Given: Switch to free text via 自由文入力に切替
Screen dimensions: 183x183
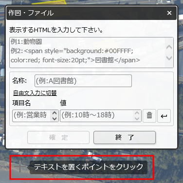Looking at the screenshot, I should pos(35,93).
